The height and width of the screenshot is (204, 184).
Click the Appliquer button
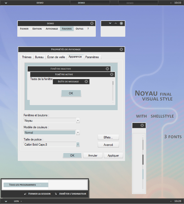[x=113, y=155]
